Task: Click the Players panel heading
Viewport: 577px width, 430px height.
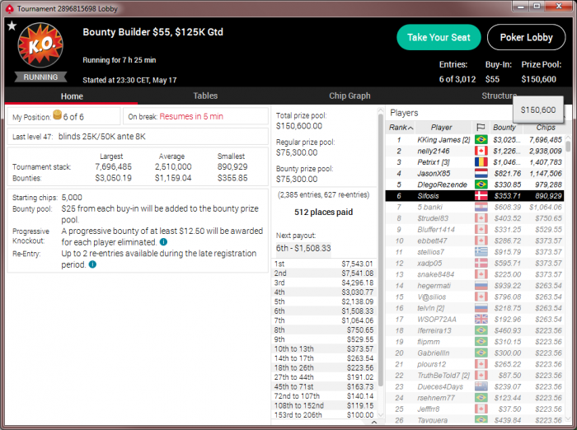Action: coord(404,113)
